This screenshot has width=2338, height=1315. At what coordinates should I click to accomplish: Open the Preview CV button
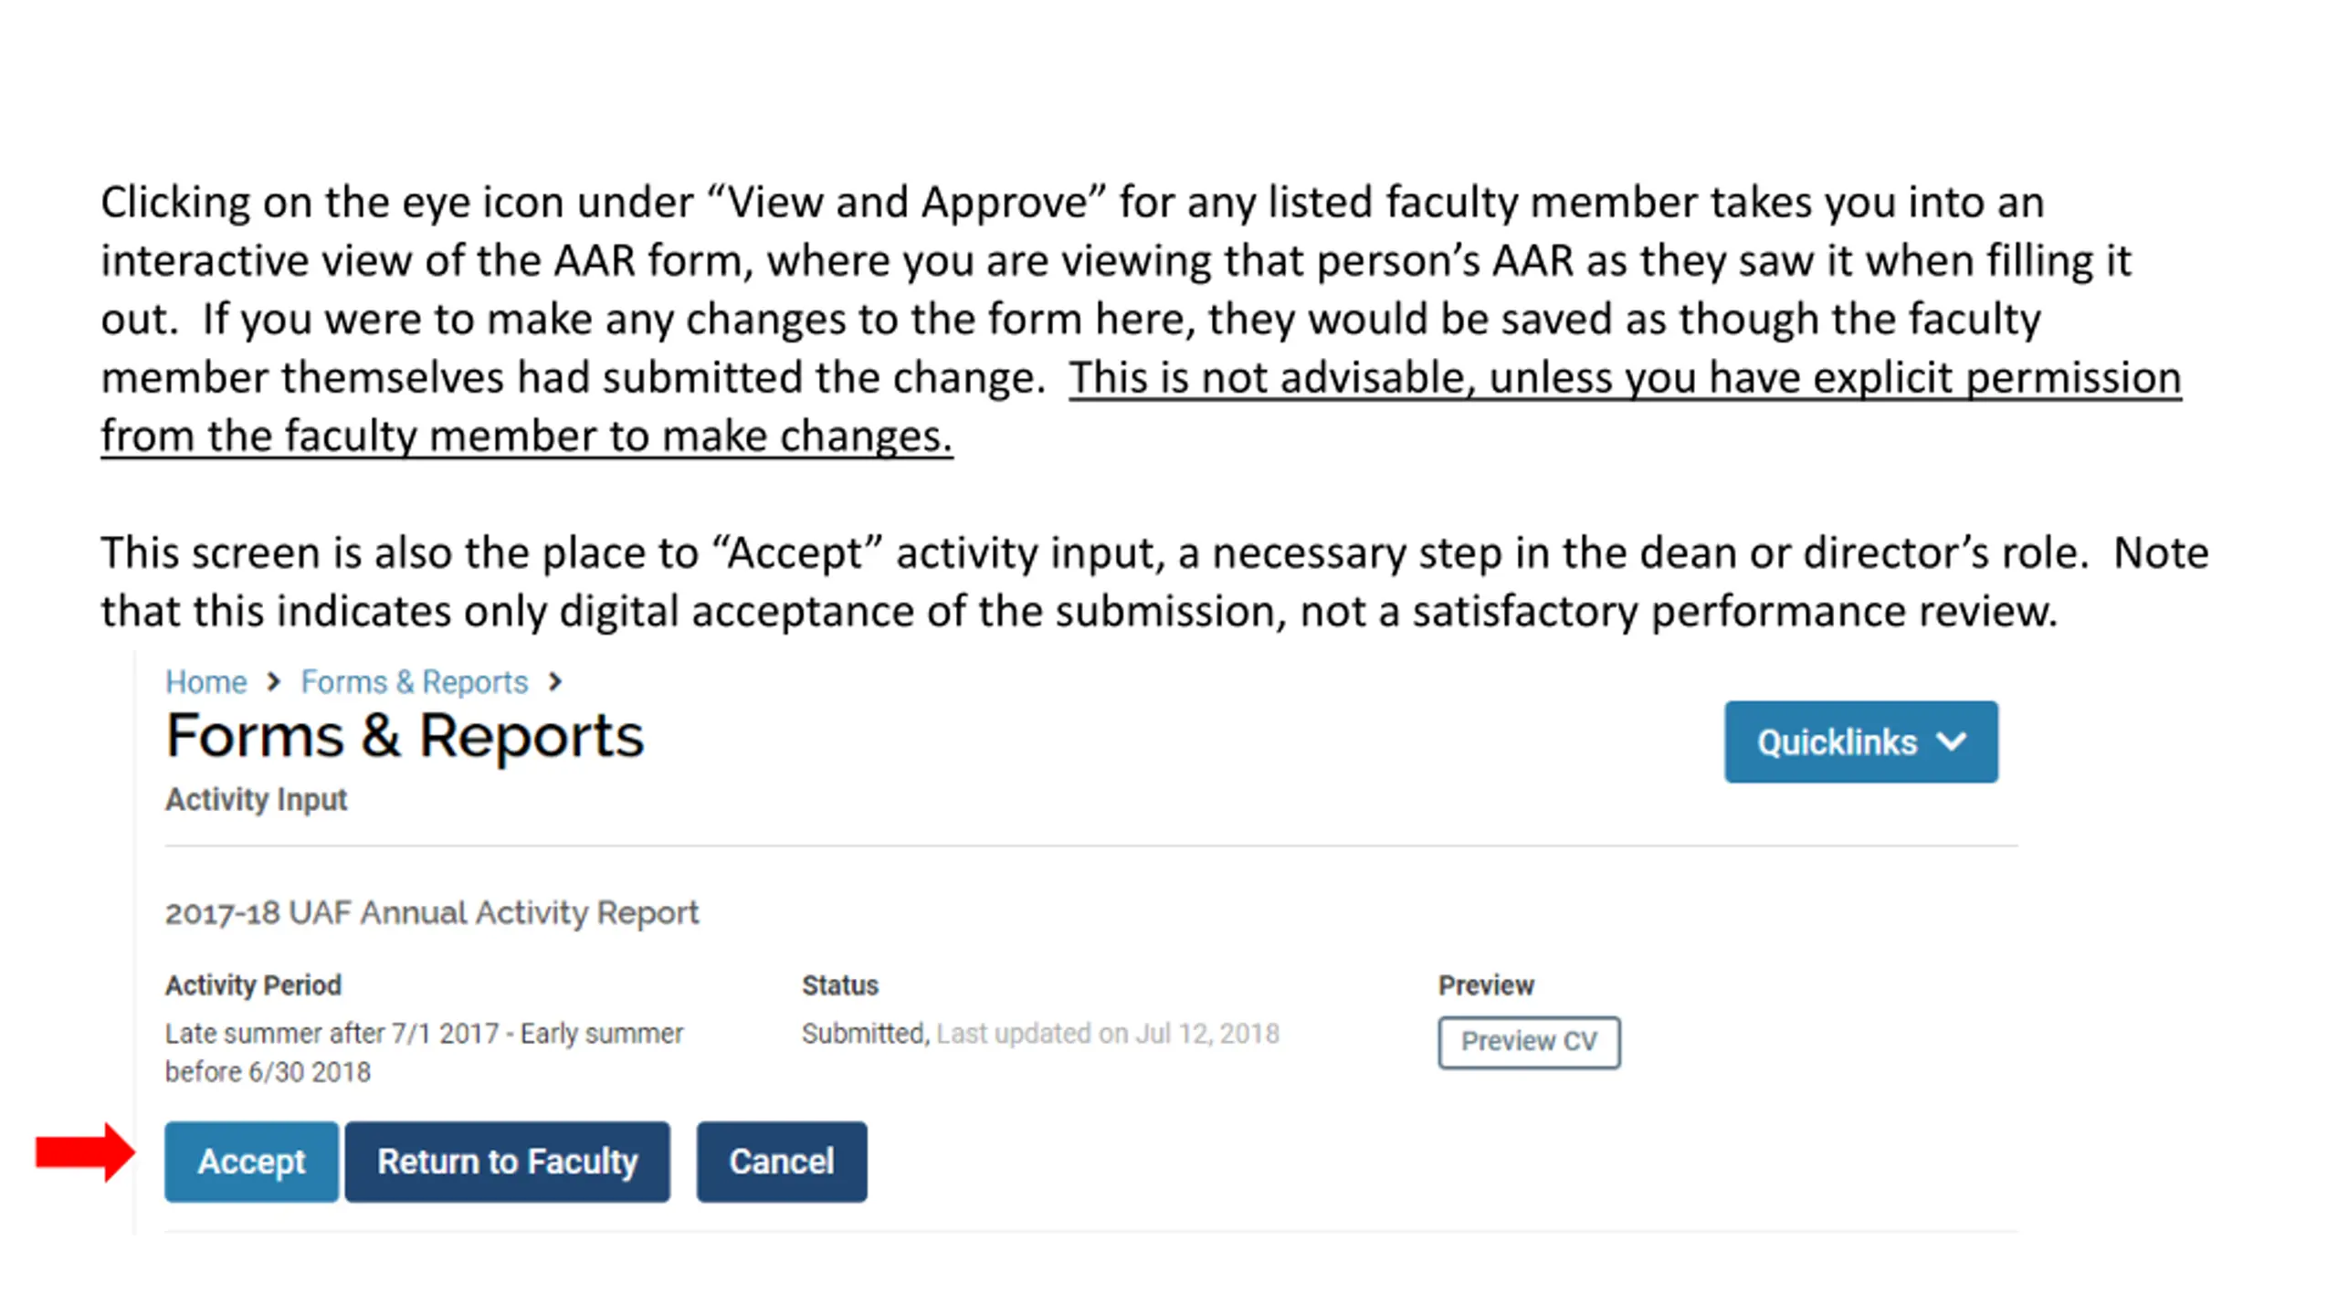(x=1529, y=1041)
